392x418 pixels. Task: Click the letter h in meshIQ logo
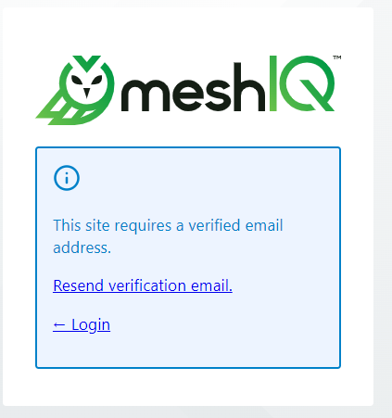point(249,87)
